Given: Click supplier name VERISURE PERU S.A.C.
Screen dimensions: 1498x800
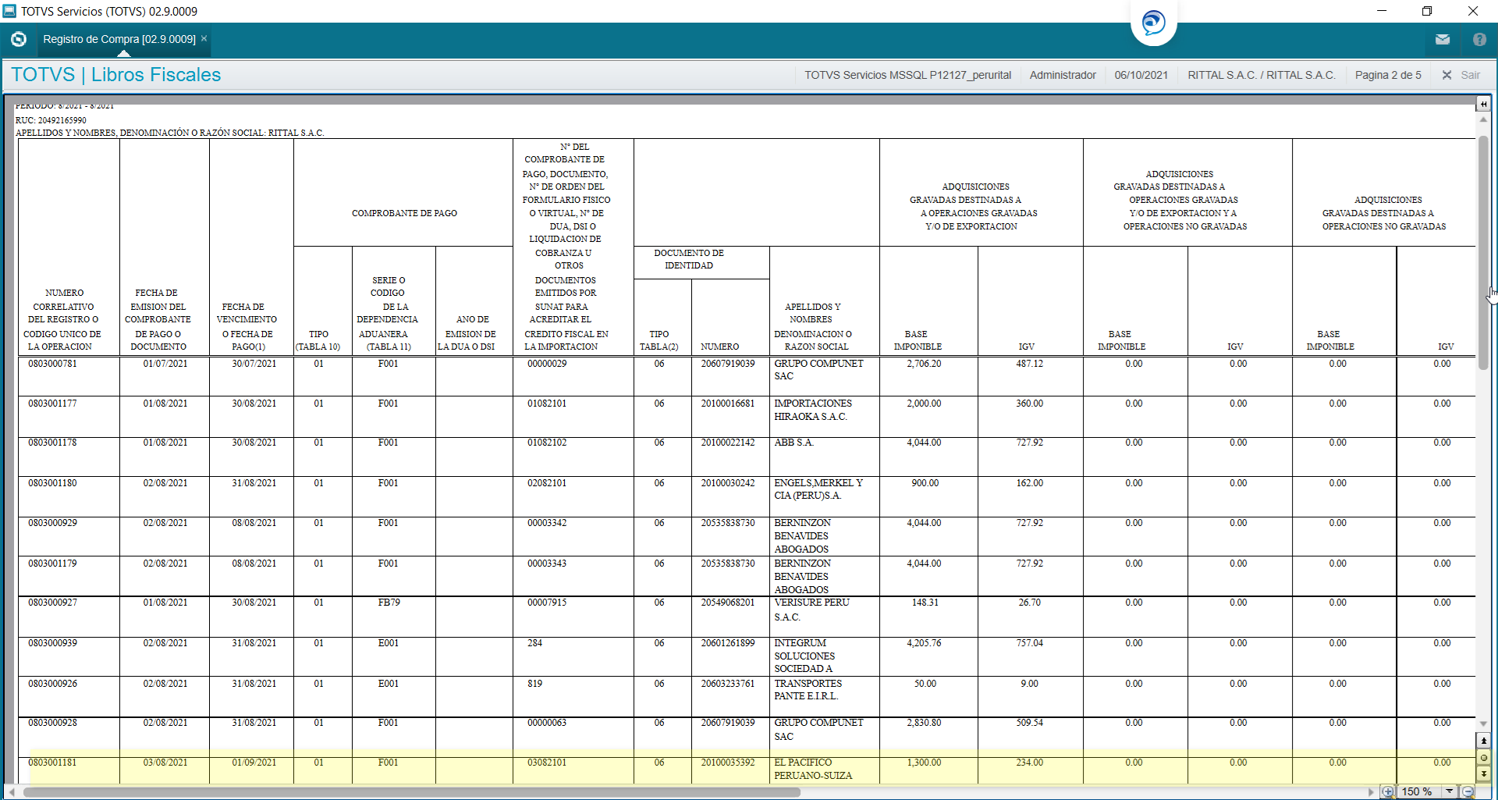Looking at the screenshot, I should [x=811, y=610].
